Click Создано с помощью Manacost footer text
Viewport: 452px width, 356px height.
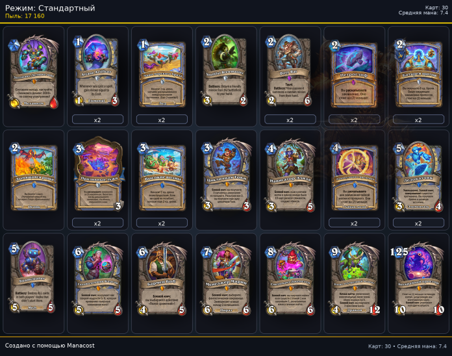point(49,346)
